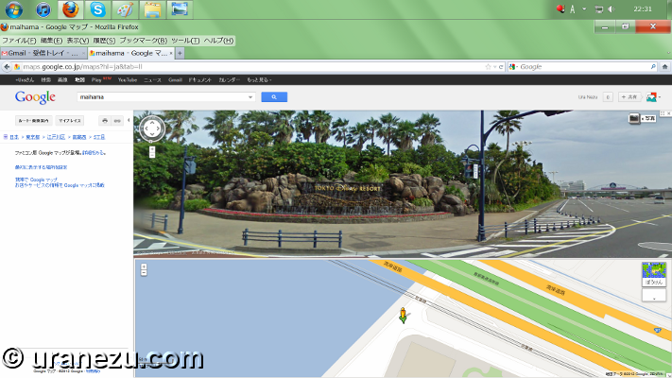The image size is (672, 378).
Task: Click Gmail link in the Google bar
Action: tap(175, 80)
